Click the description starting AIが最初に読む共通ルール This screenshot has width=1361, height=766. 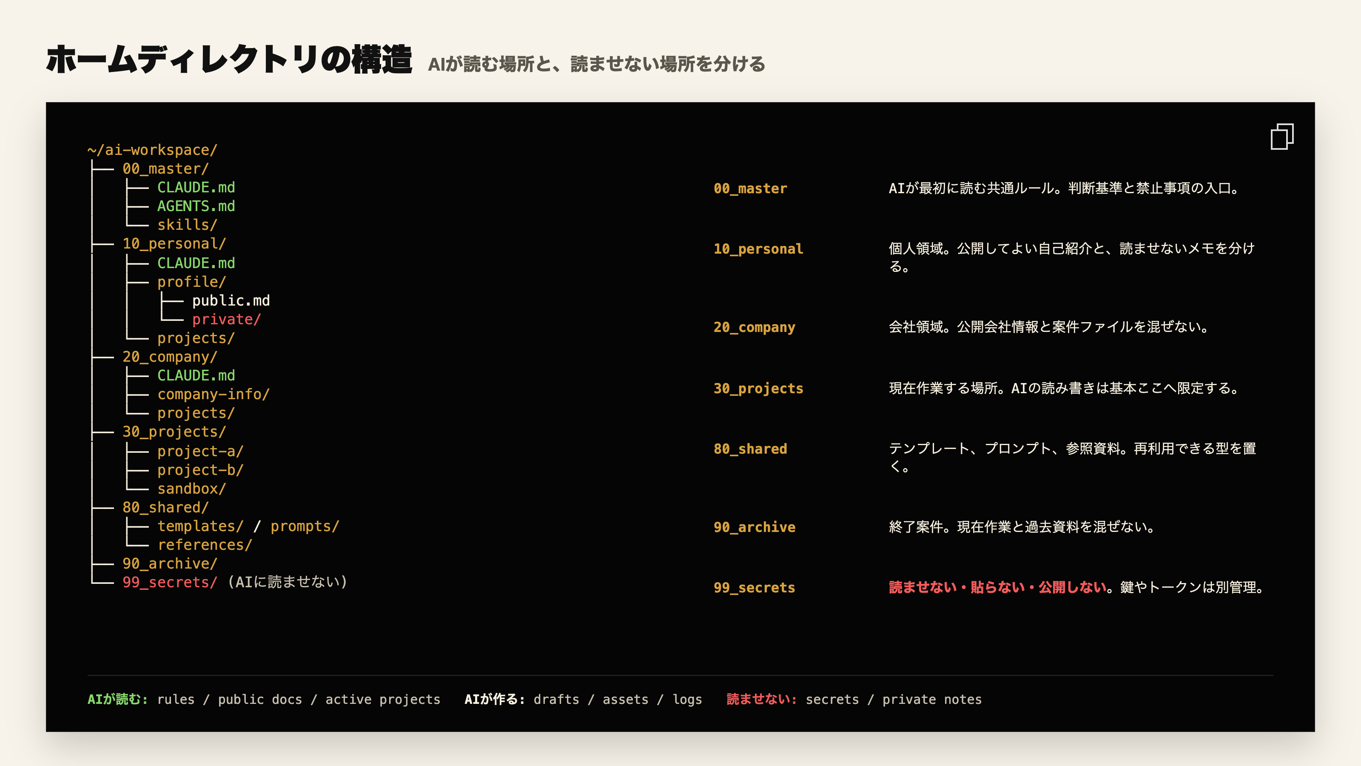click(x=1064, y=188)
